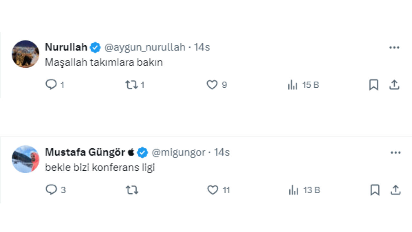Bookmark Nurullah's tweet
412x232 pixels.
(373, 85)
